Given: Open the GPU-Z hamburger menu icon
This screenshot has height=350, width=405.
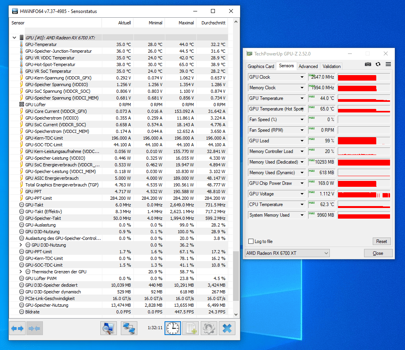Looking at the screenshot, I should coord(388,64).
